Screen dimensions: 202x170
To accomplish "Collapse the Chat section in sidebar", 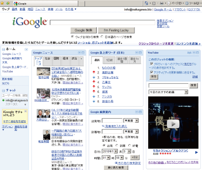I will click(x=3, y=90).
